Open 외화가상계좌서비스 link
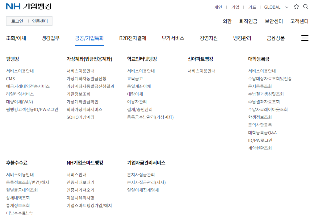This screenshot has height=222, width=318. click(84, 110)
